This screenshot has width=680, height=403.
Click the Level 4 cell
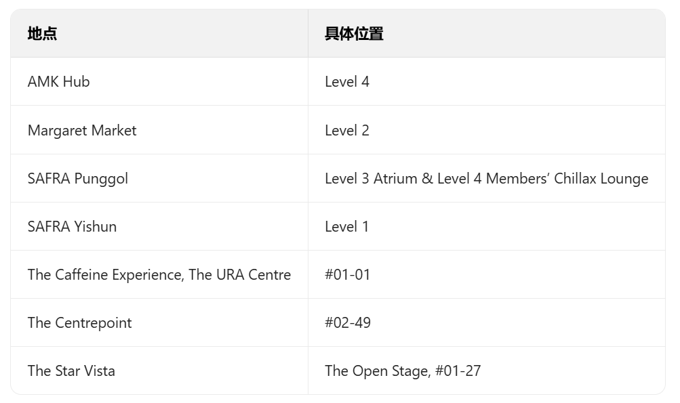point(347,82)
